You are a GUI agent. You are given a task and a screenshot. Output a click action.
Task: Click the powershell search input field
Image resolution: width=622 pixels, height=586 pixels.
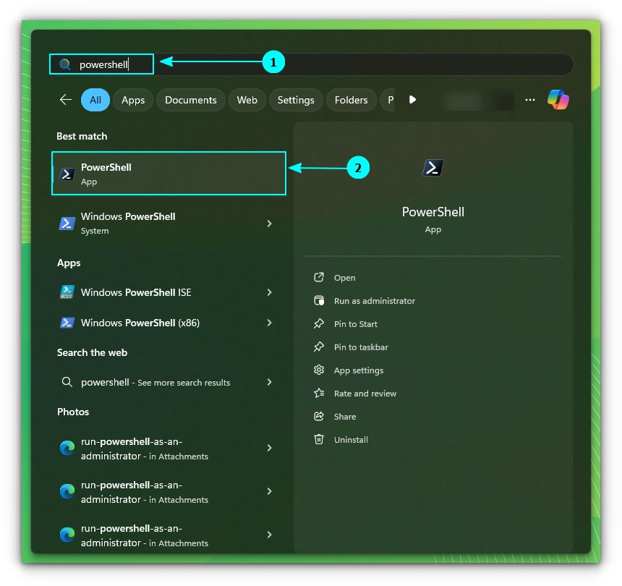(312, 64)
